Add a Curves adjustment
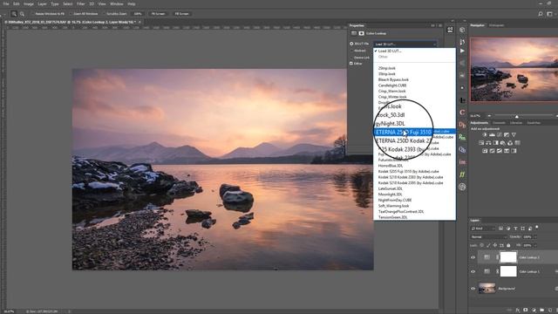 [x=500, y=134]
